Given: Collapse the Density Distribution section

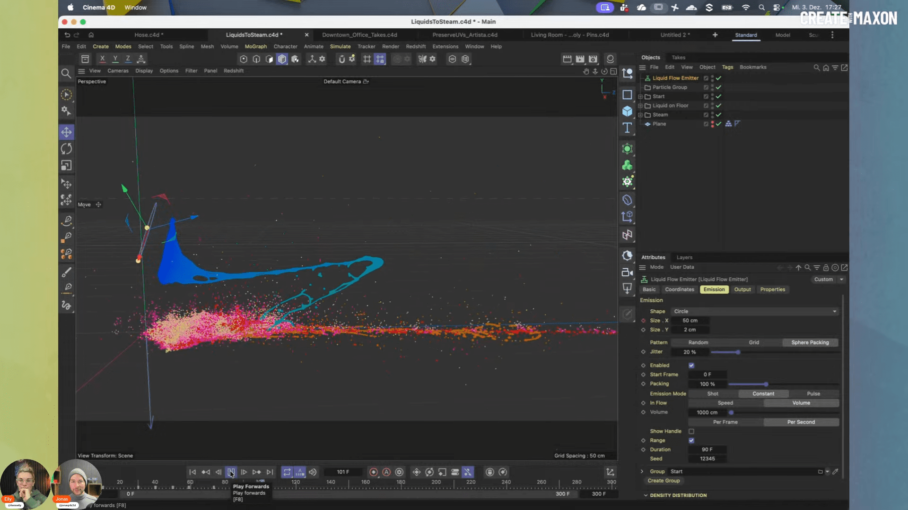Looking at the screenshot, I should [x=646, y=495].
